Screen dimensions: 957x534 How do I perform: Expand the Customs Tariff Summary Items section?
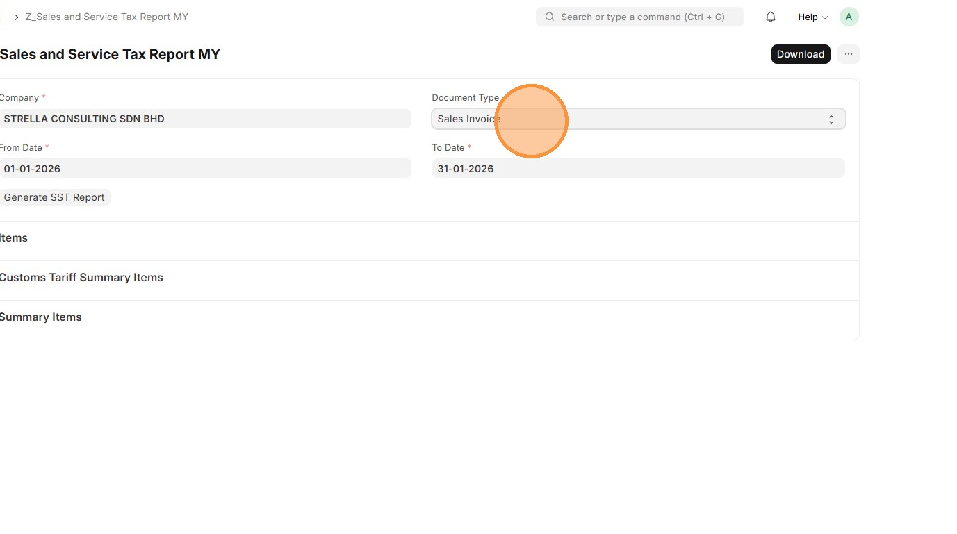coord(81,278)
